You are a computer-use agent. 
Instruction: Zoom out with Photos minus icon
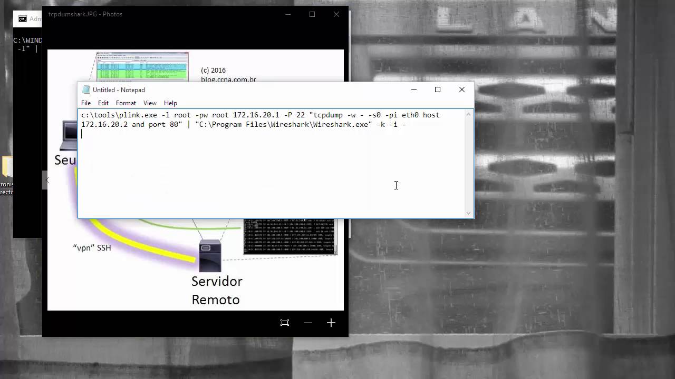pos(308,323)
